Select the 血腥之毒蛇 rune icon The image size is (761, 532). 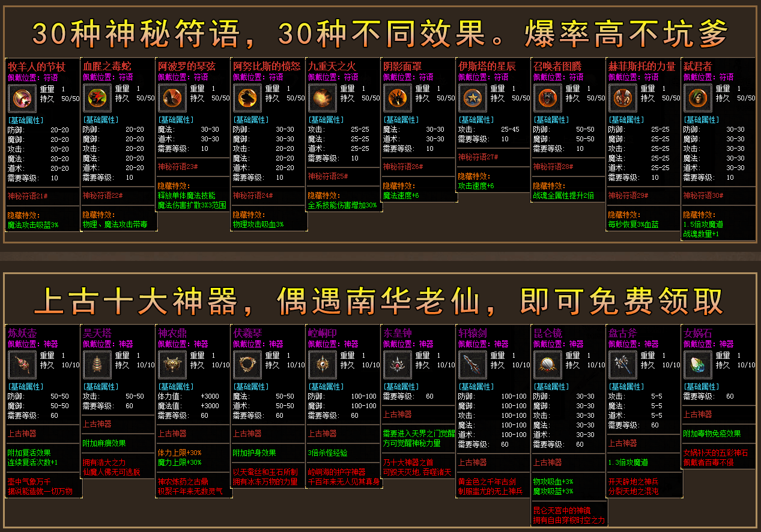97,98
